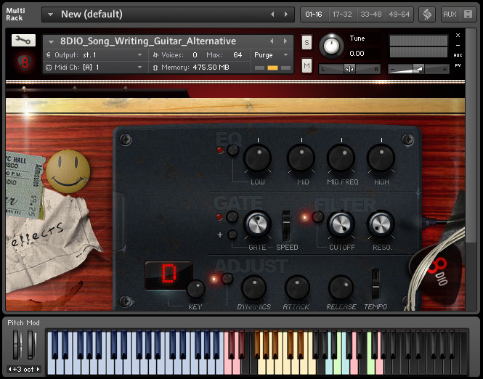
Task: Decrease volume with the minus button
Action: tap(392, 69)
